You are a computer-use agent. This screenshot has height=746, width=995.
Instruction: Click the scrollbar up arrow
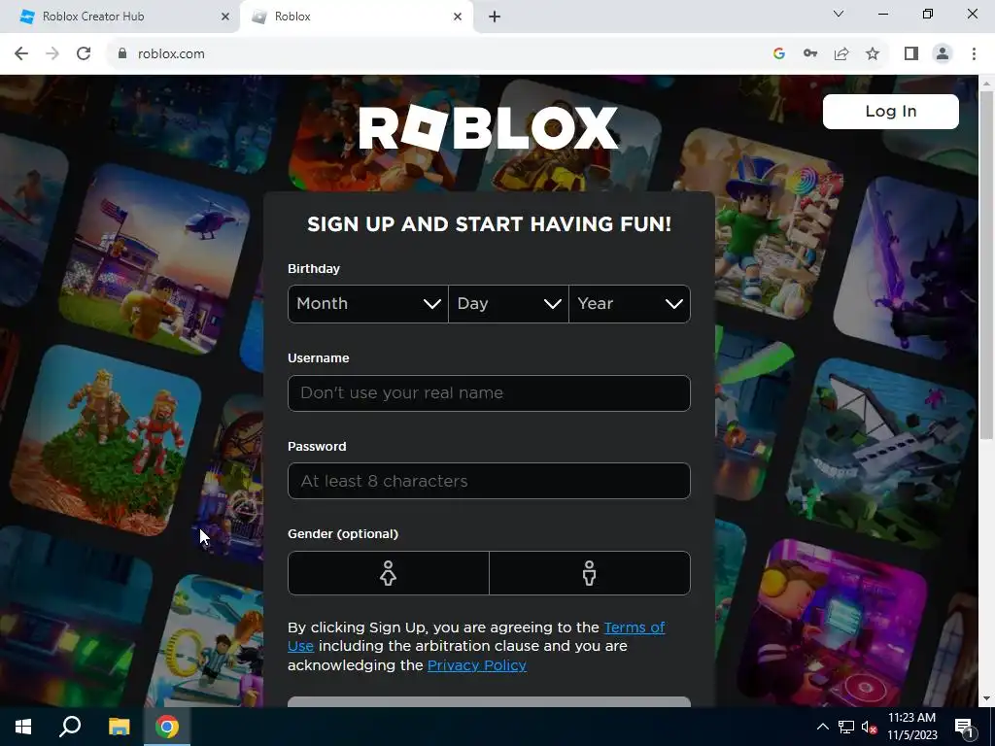[986, 83]
